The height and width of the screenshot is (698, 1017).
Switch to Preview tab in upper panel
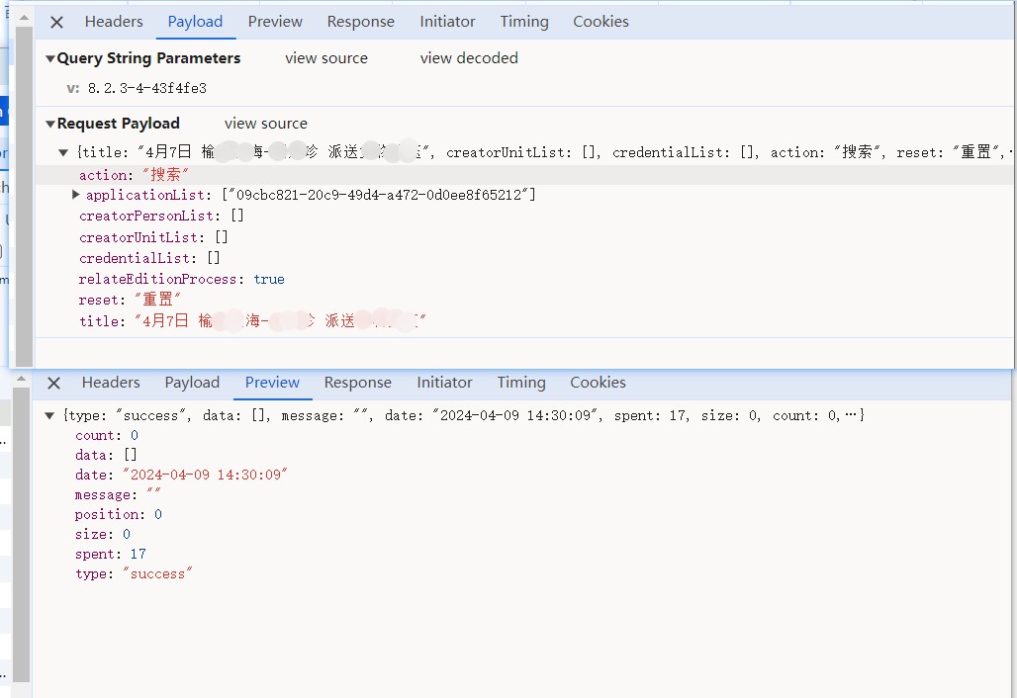[x=275, y=22]
